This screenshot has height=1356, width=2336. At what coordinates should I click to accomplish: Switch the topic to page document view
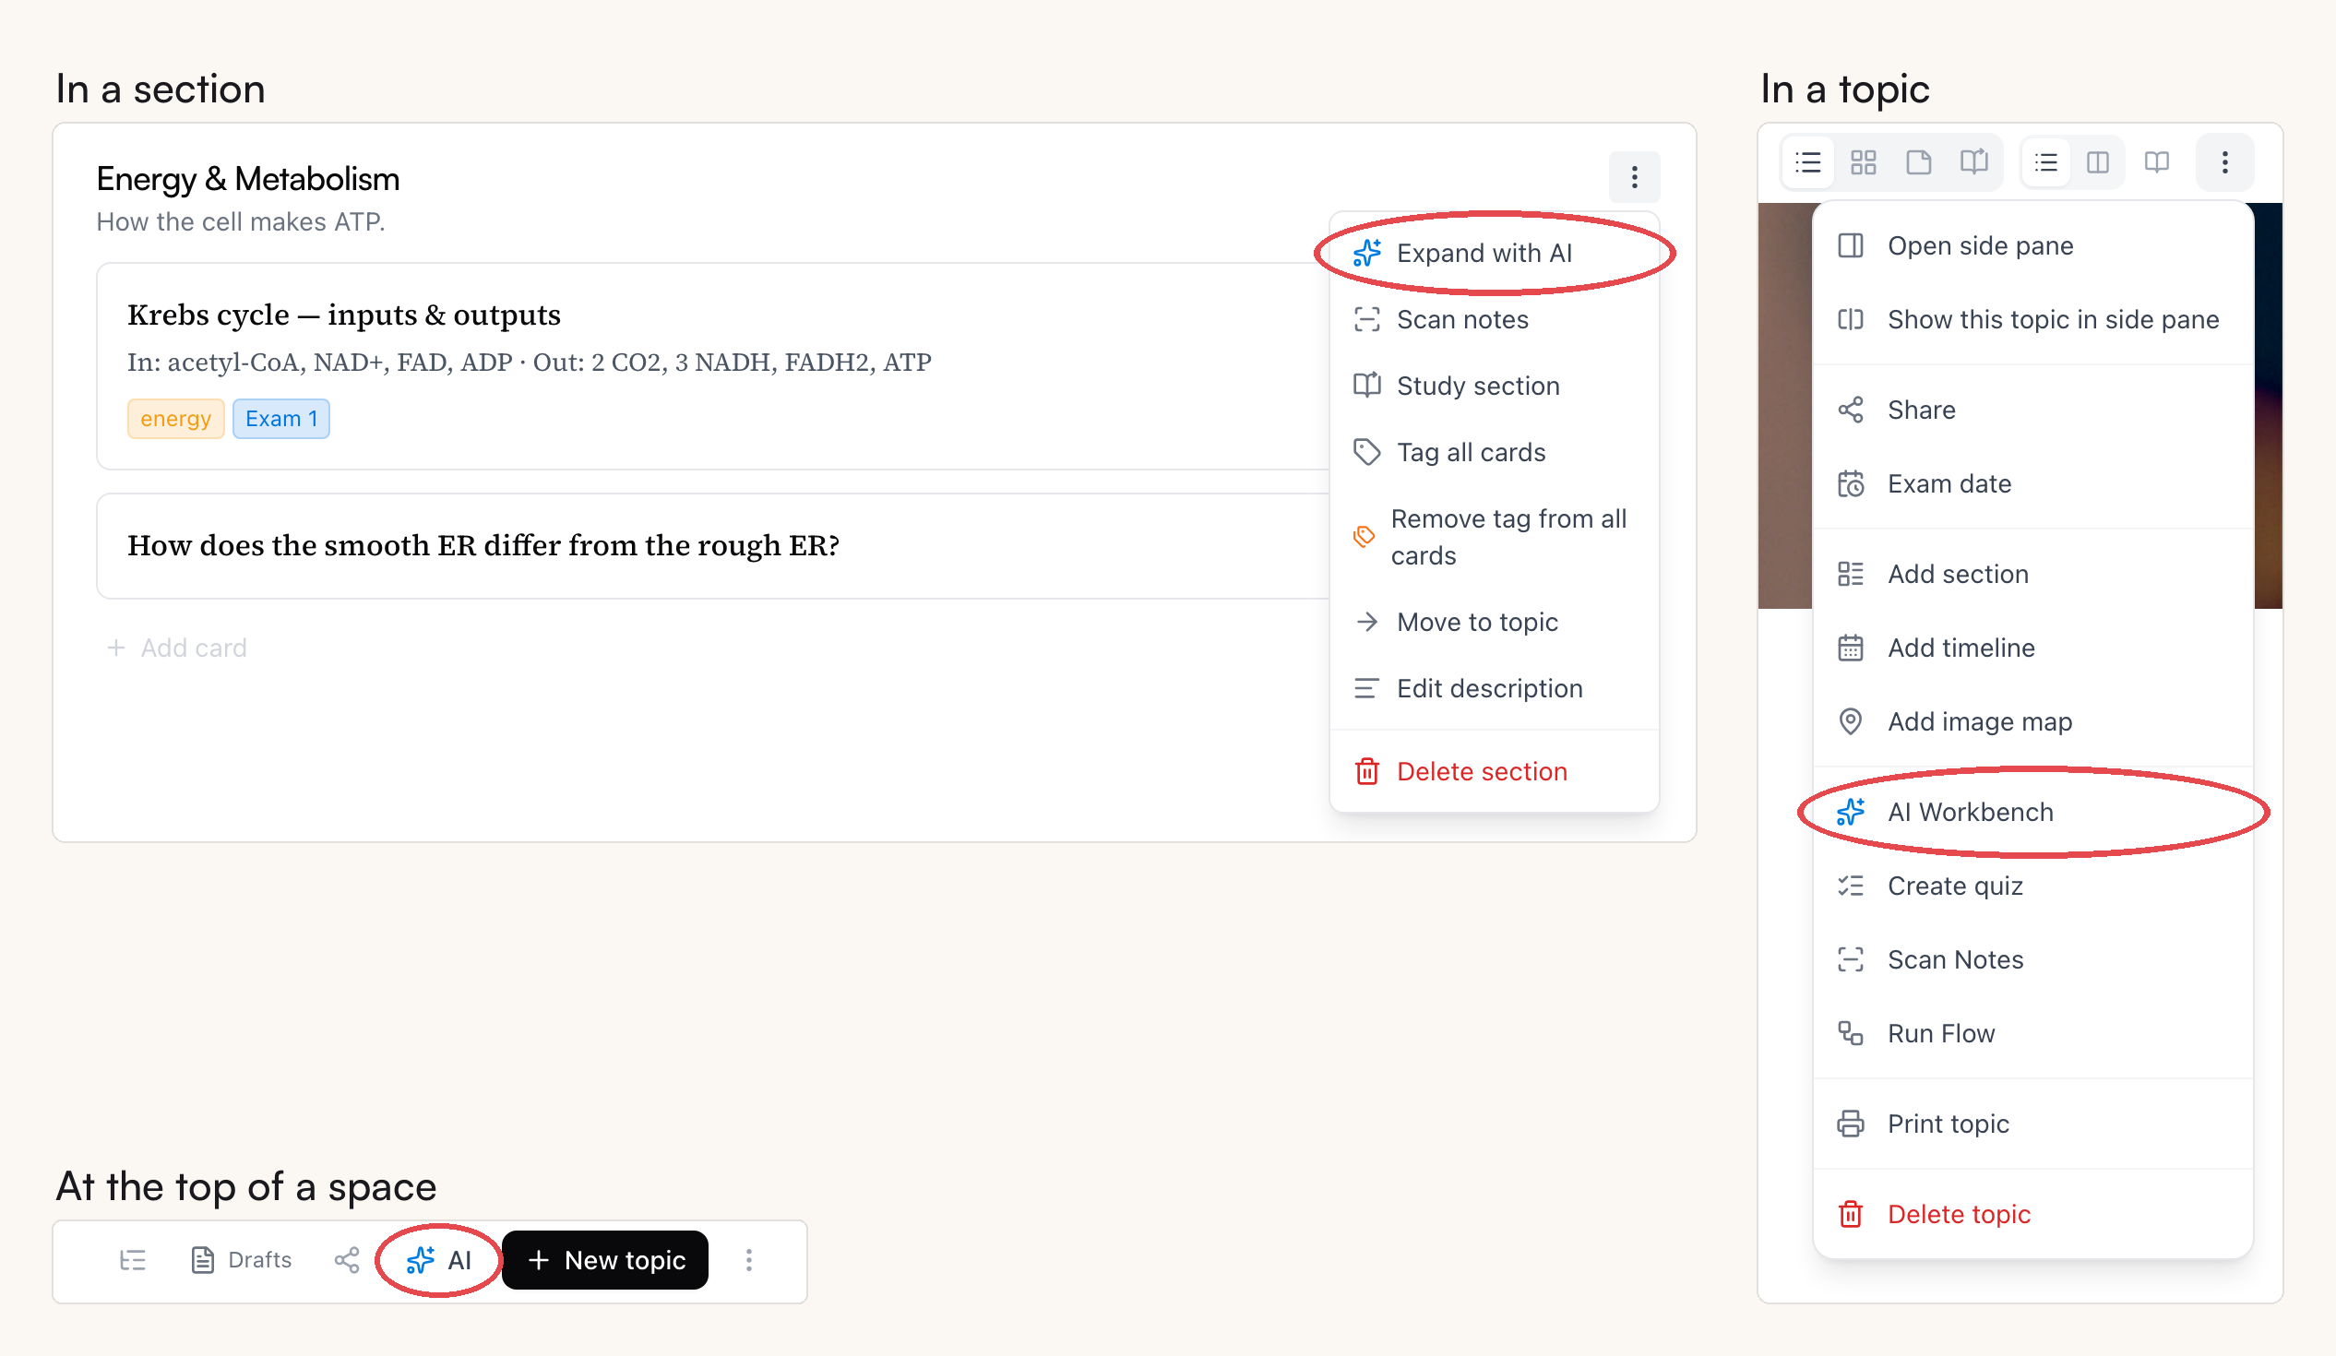point(1919,162)
